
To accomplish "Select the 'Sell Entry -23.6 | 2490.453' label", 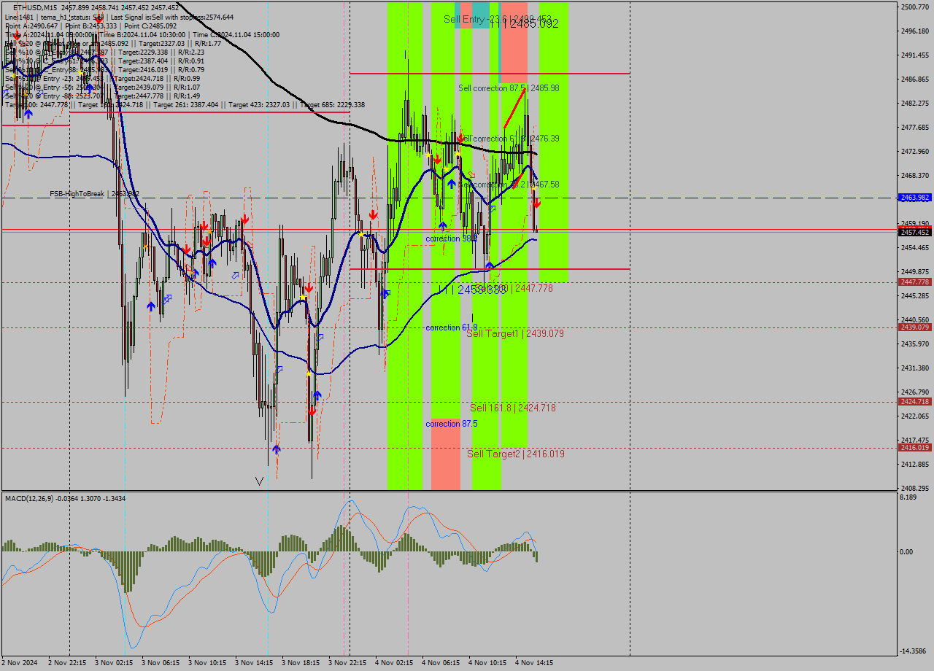I will coord(498,19).
